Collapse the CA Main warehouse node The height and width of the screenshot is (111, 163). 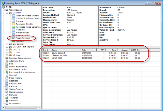7,12
